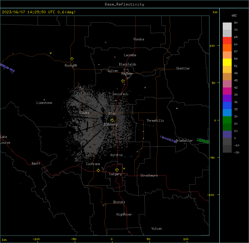Click the red 60-65 dBZ legend swatch
249x243 pixels.
[x=227, y=41]
